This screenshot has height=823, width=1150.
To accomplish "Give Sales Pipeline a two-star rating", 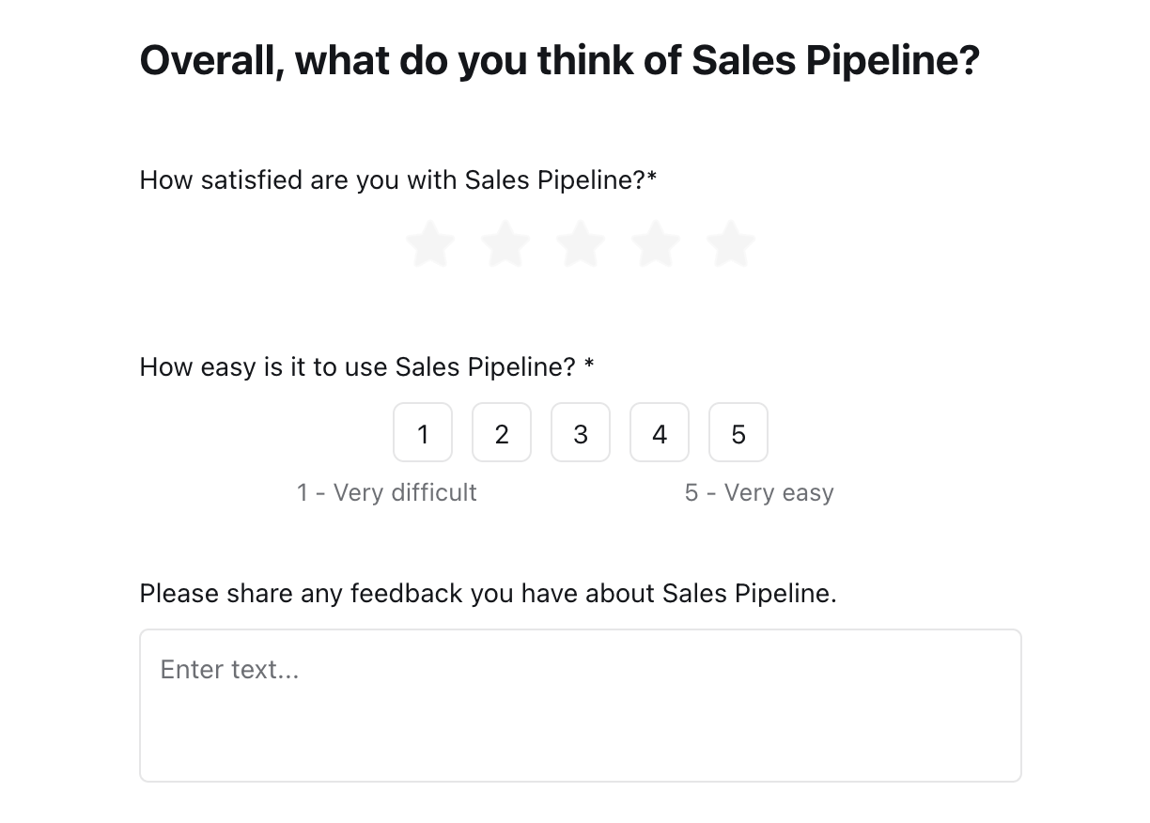I will click(505, 244).
